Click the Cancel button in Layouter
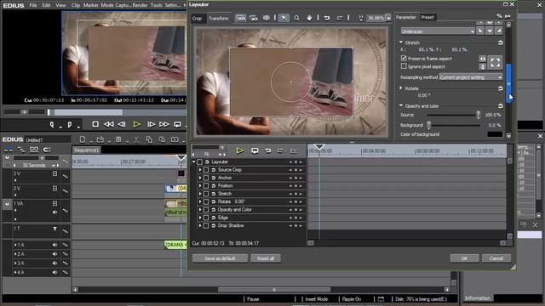 496,258
